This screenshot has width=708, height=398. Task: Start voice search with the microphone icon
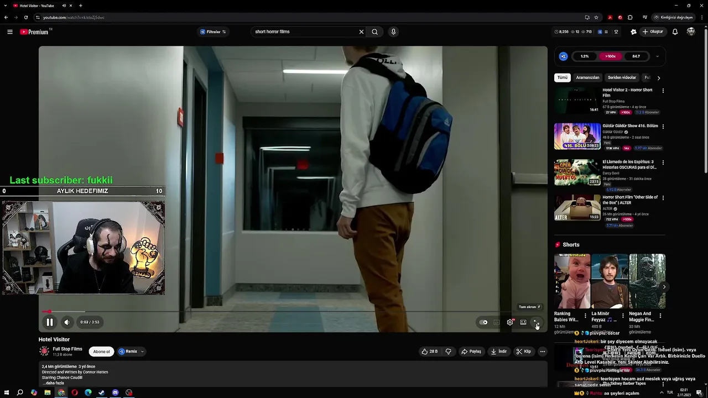(393, 32)
